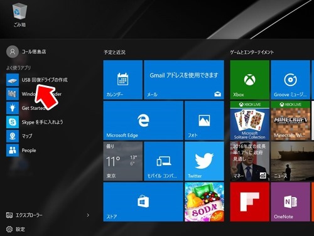Open the Mobile Companion tile

click(164, 161)
